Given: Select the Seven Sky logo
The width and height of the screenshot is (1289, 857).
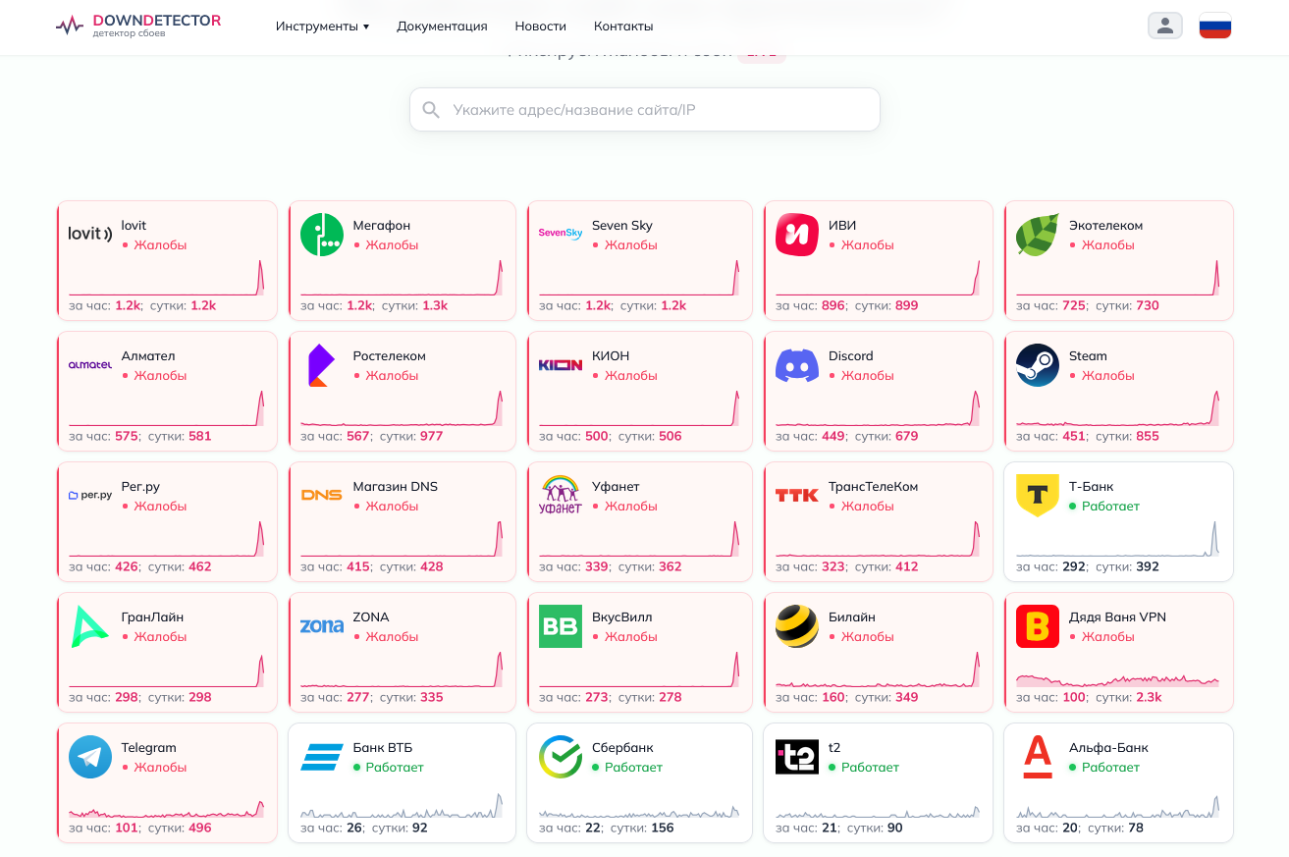Looking at the screenshot, I should coord(561,235).
